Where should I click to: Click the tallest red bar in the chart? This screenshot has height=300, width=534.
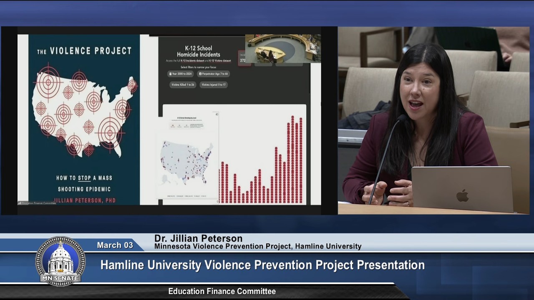(x=292, y=160)
